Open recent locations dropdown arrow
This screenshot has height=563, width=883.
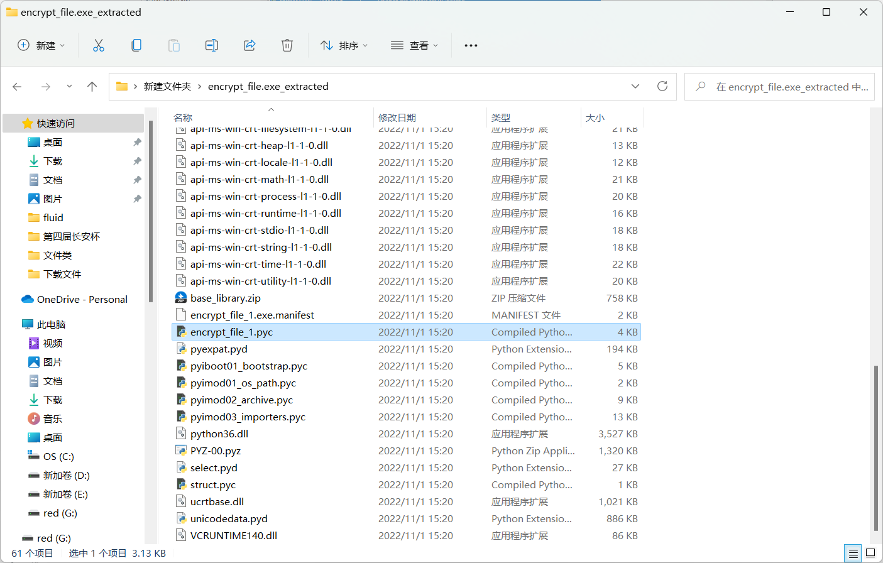pos(69,87)
